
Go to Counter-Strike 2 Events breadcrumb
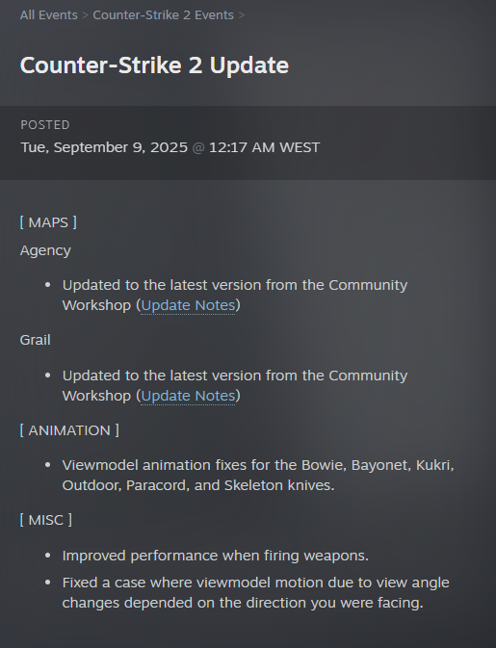164,15
